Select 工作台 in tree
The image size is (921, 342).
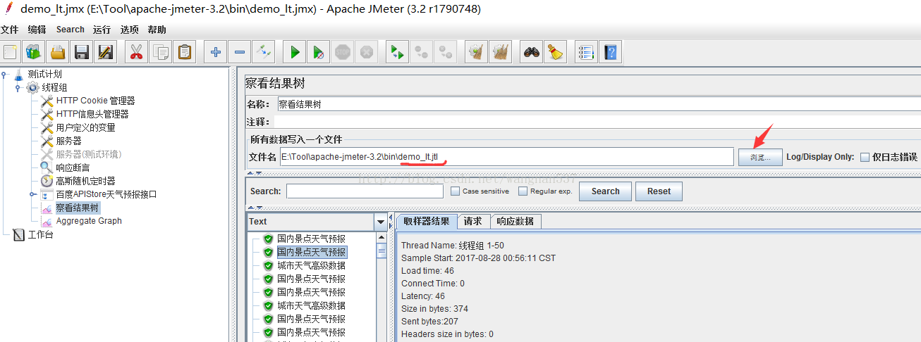click(40, 234)
